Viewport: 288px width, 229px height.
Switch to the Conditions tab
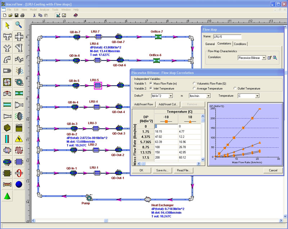click(240, 44)
